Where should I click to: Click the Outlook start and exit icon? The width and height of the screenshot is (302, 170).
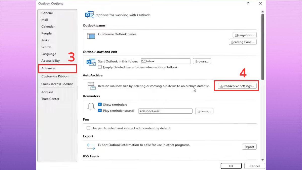91,62
